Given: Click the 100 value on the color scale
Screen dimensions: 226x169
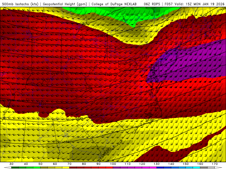Looking at the screenshot, I should 113,164.
